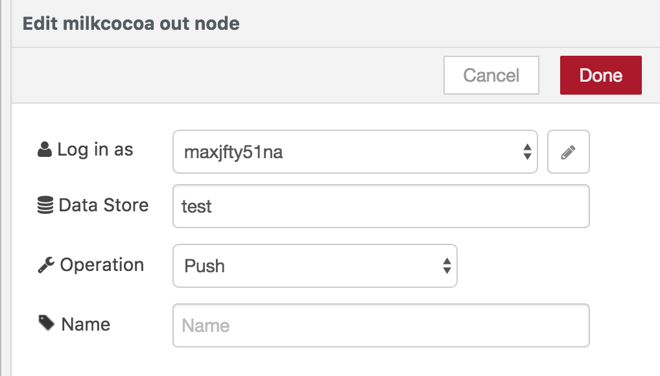This screenshot has height=376, width=660.
Task: Confirm changes with the Done button
Action: (600, 75)
